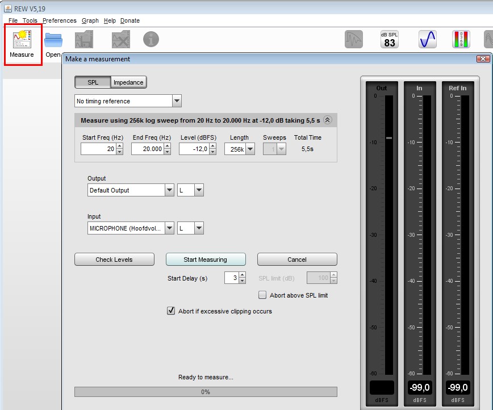Open the Preferences menu
The image size is (493, 410).
59,20
